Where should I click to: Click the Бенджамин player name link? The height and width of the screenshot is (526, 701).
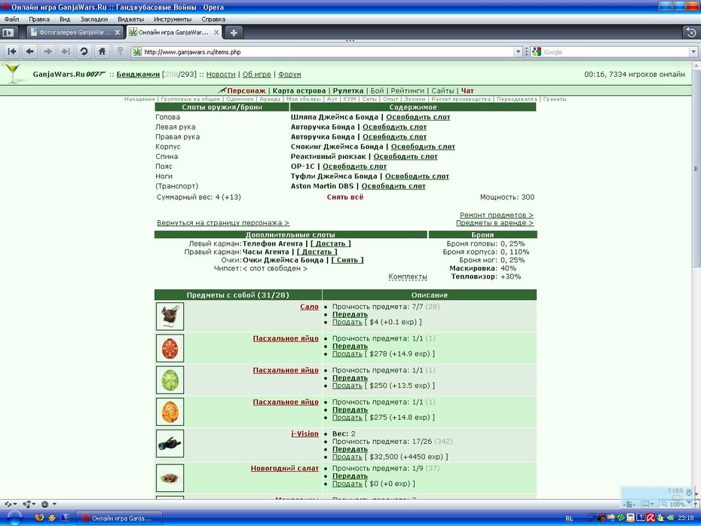138,74
